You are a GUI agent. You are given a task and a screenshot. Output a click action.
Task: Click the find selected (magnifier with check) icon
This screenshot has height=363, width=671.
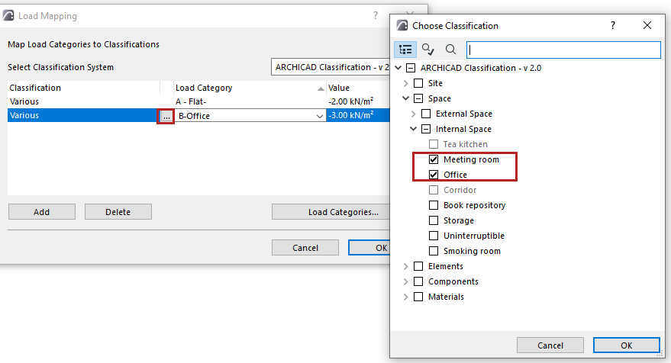[428, 50]
